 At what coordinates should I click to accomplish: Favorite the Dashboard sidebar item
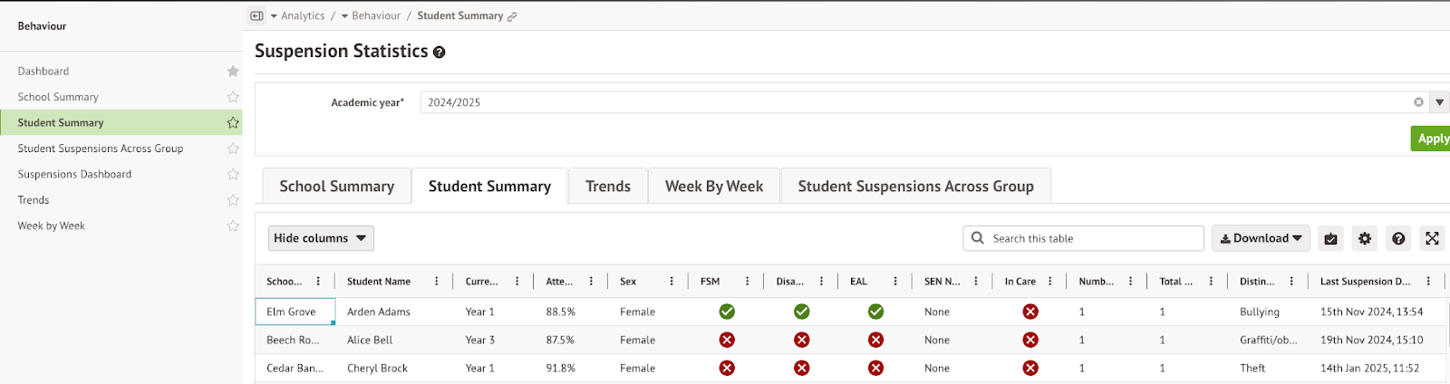(x=233, y=72)
